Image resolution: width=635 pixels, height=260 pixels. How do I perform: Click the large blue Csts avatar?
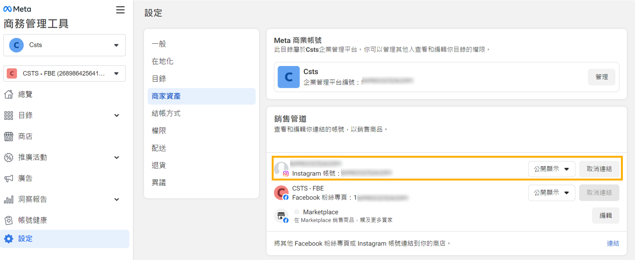(289, 77)
